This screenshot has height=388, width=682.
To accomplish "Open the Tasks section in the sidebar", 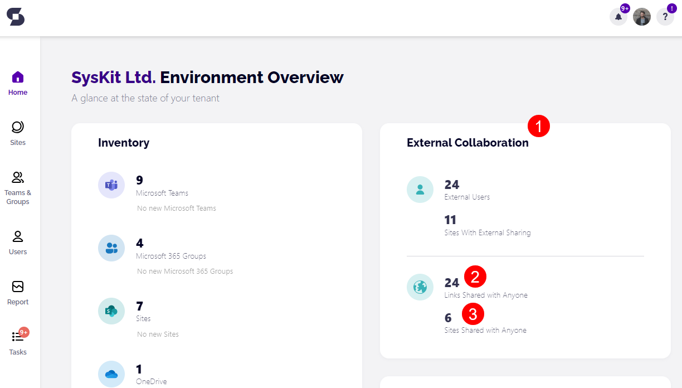I will pyautogui.click(x=17, y=342).
